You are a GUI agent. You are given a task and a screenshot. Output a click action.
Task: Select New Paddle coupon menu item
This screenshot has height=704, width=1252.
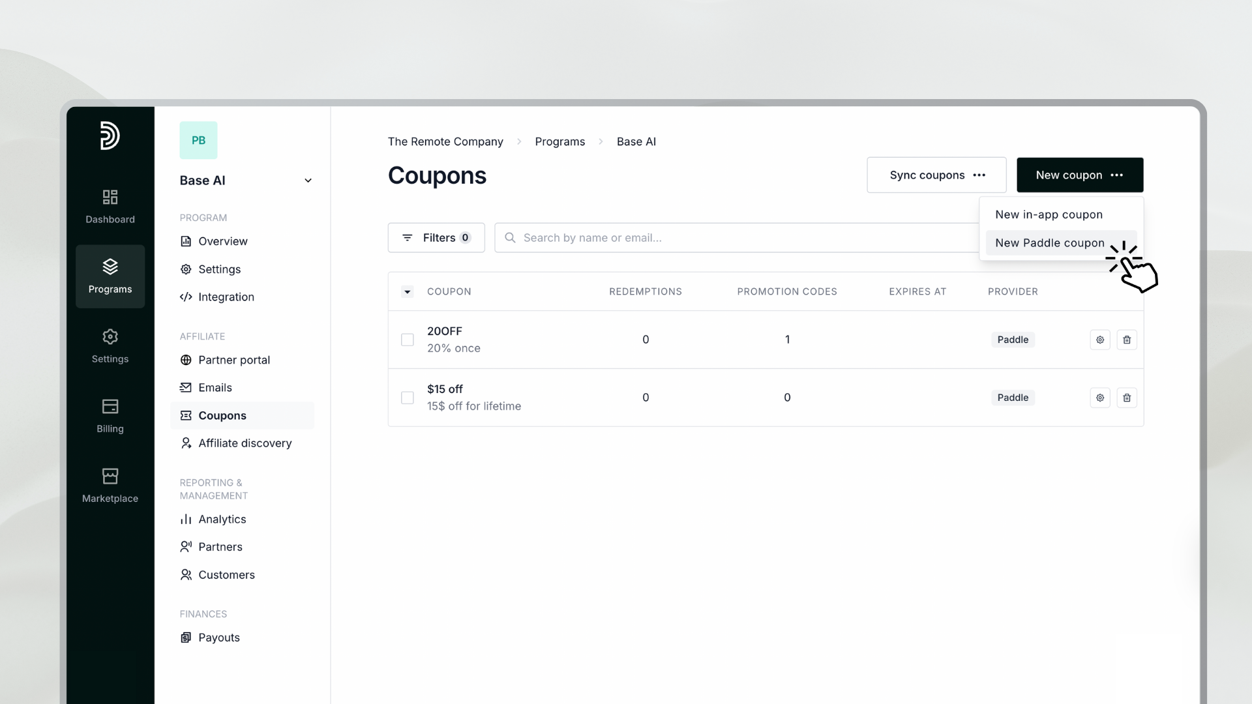[x=1049, y=242]
